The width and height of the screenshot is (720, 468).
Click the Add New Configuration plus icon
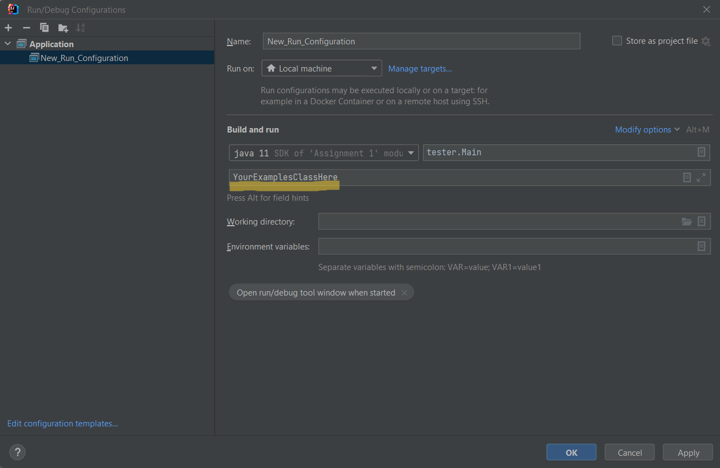coord(8,28)
